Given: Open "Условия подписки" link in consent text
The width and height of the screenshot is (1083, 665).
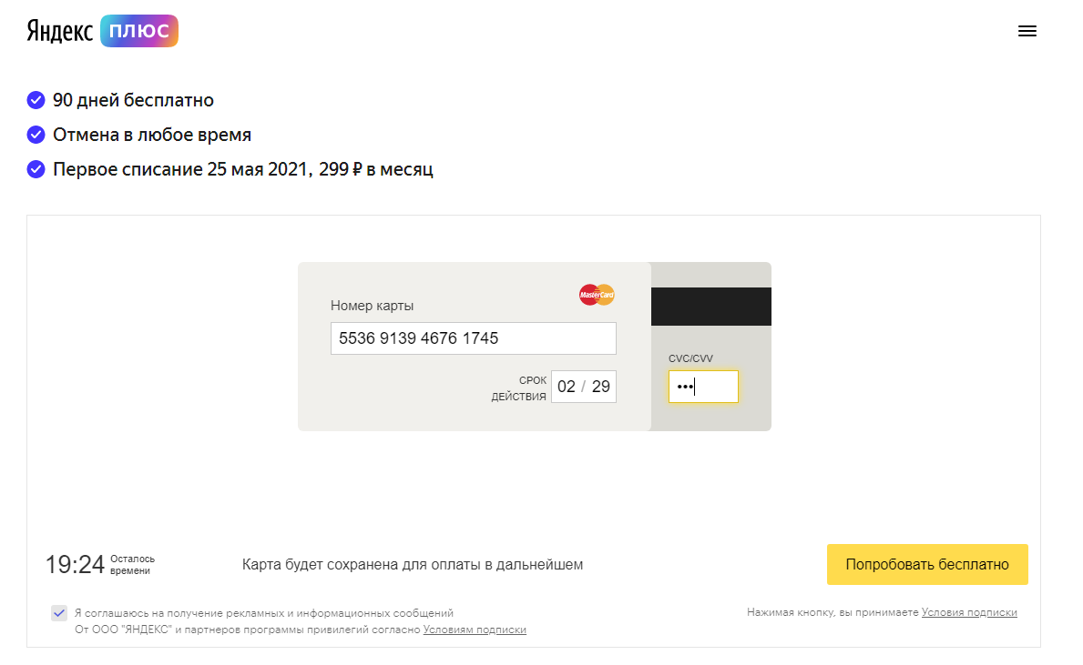Looking at the screenshot, I should 475,630.
